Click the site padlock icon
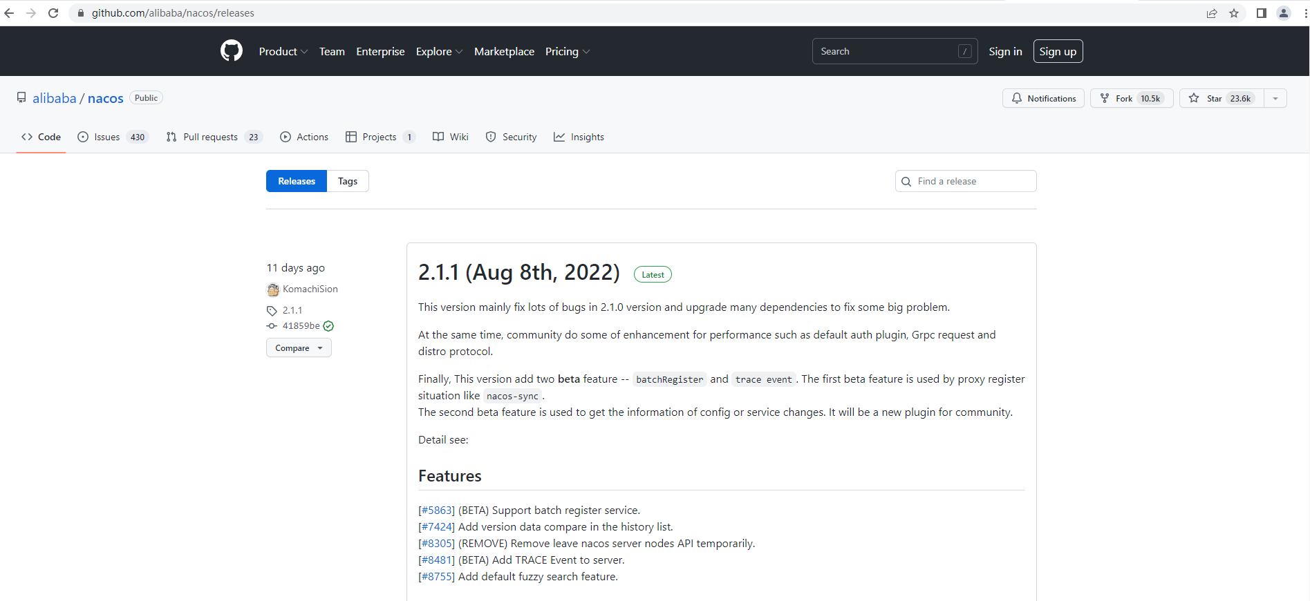This screenshot has width=1310, height=601. pos(81,13)
